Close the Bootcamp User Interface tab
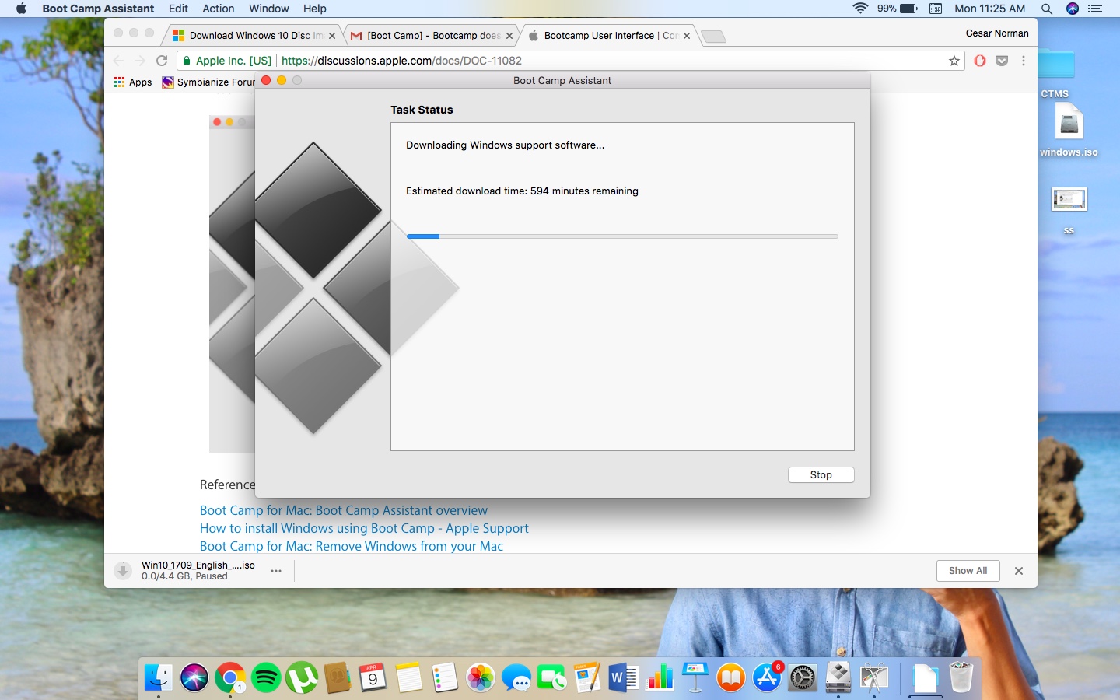 687,36
